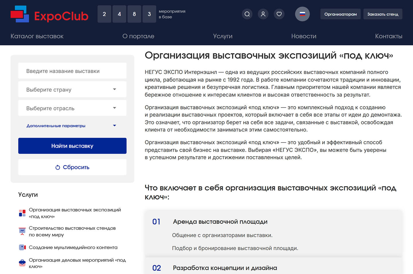Click icon beside Организация деловых мероприятий
This screenshot has width=413, height=274.
22,263
